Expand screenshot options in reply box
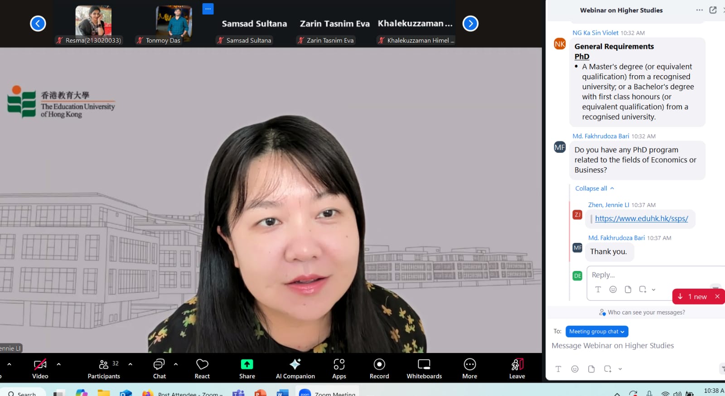725x396 pixels. pyautogui.click(x=653, y=290)
